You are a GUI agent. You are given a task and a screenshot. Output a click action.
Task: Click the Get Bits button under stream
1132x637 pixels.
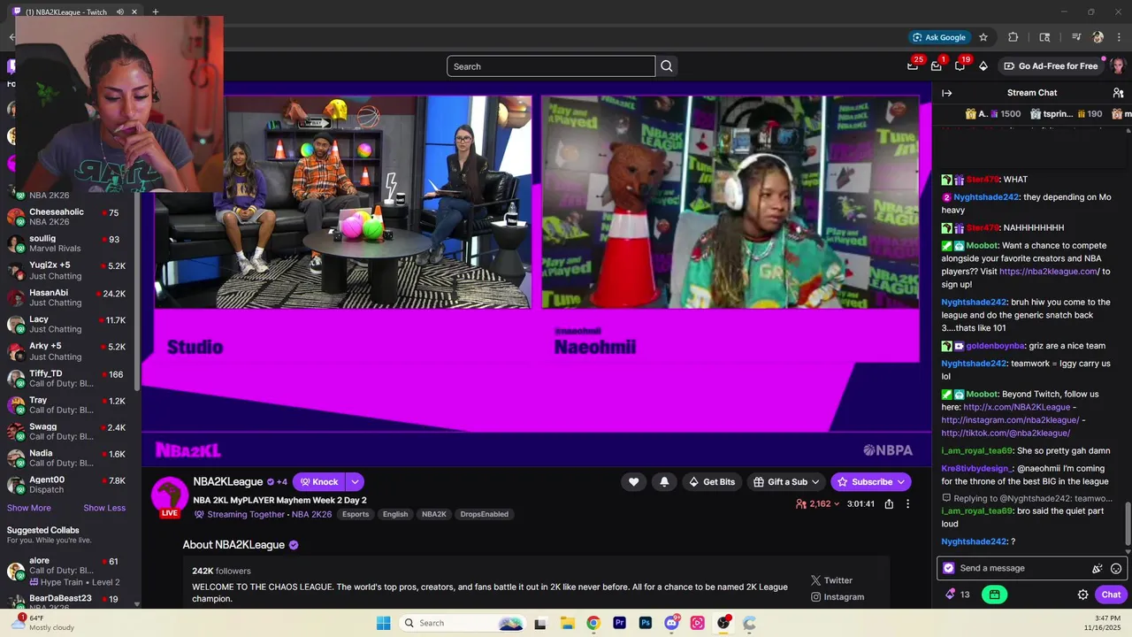click(x=711, y=482)
